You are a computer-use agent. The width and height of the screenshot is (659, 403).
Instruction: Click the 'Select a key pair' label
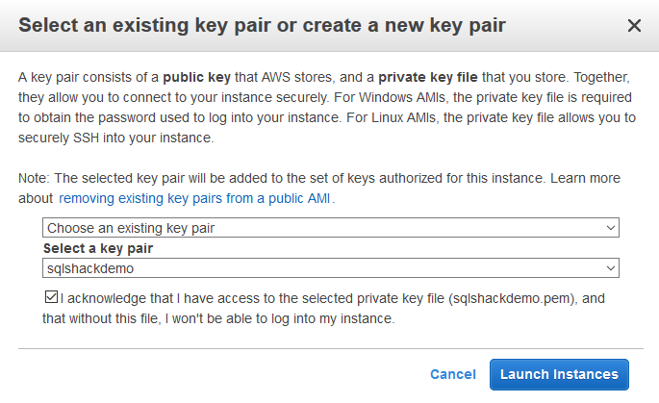[98, 248]
